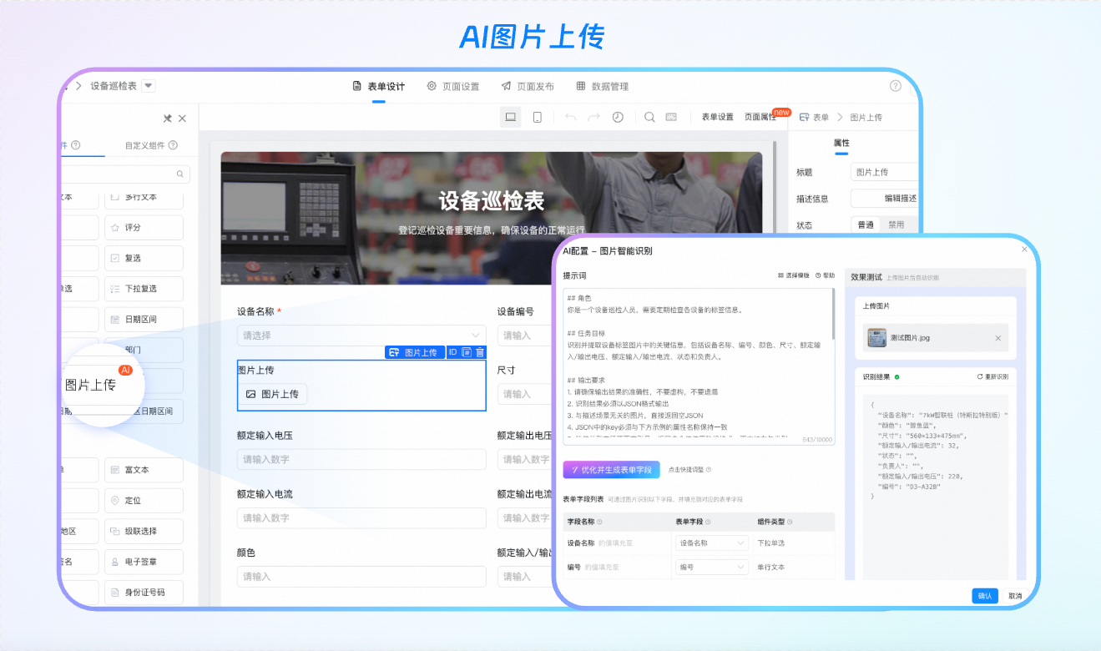Click the magnifier preview icon in toolbar
The image size is (1101, 651).
[x=649, y=117]
